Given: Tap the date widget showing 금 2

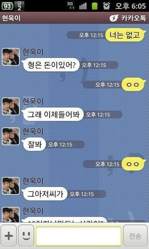Looking at the screenshot, I should click(x=19, y=6).
